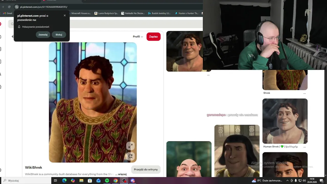Launch Microsoft Edge from the taskbar
Viewport: 327px width, 184px height.
pyautogui.click(x=64, y=181)
